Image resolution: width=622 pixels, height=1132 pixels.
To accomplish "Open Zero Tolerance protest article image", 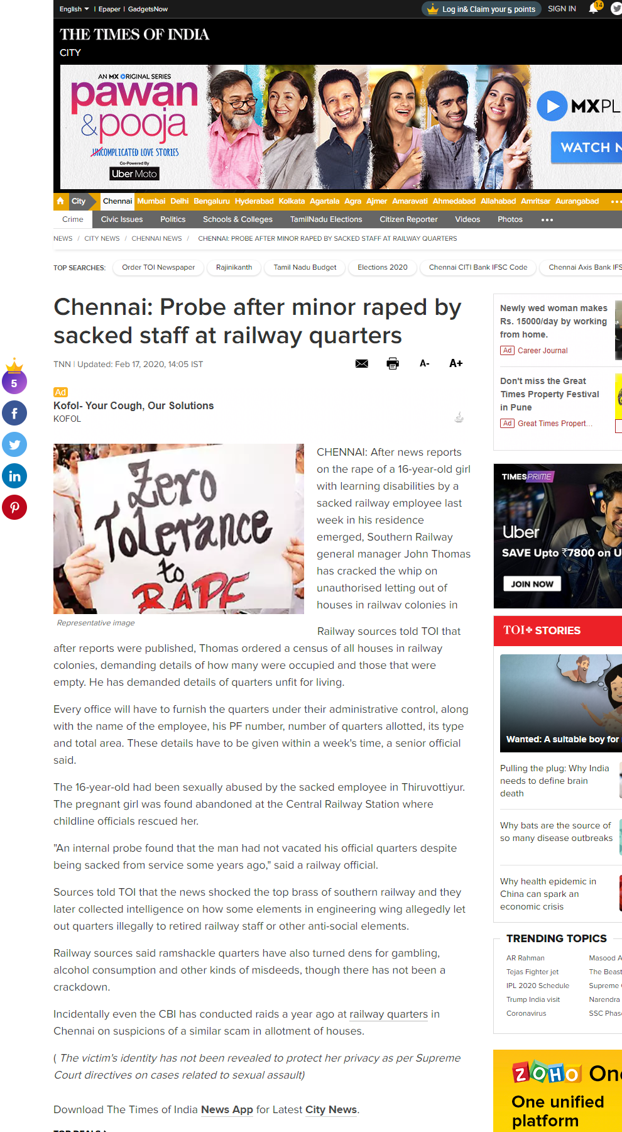I will (x=178, y=529).
